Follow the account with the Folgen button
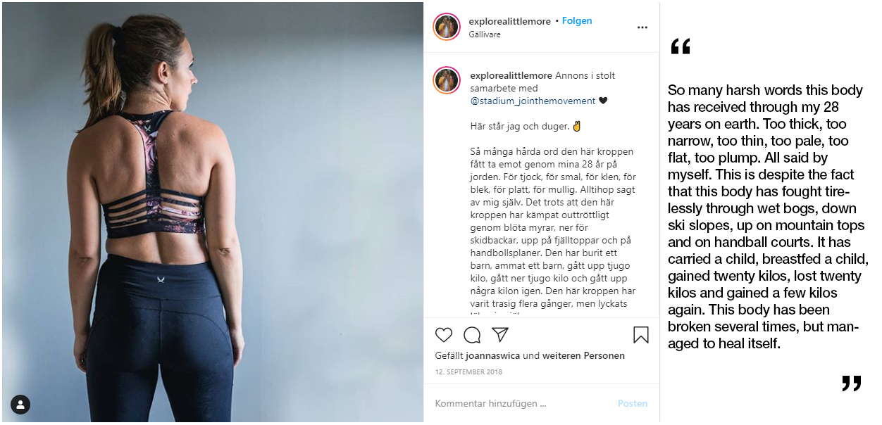 577,21
